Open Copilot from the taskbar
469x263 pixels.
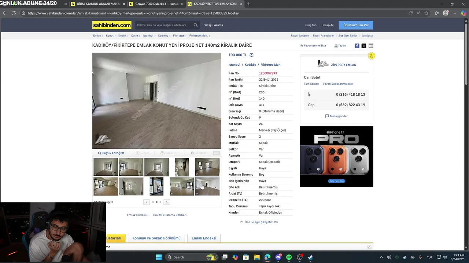click(x=235, y=257)
